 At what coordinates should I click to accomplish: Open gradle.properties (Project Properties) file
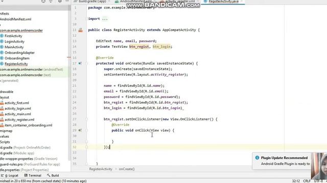click(x=25, y=170)
